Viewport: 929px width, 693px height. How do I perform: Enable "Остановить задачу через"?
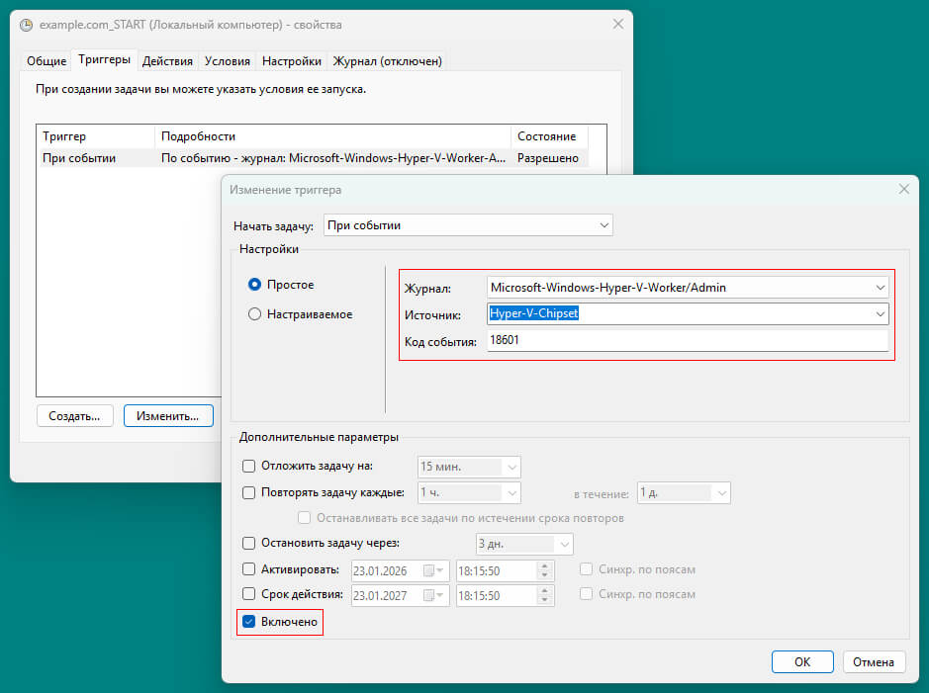click(247, 544)
